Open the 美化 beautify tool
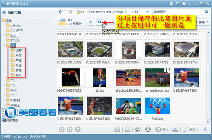This screenshot has width=212, height=140. point(162,129)
